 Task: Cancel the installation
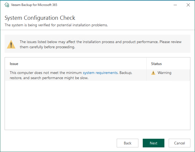click(x=179, y=143)
